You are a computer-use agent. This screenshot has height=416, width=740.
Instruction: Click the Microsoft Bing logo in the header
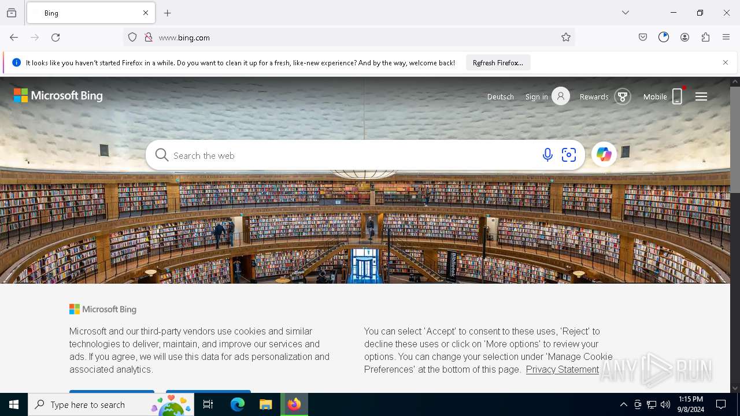pyautogui.click(x=58, y=96)
